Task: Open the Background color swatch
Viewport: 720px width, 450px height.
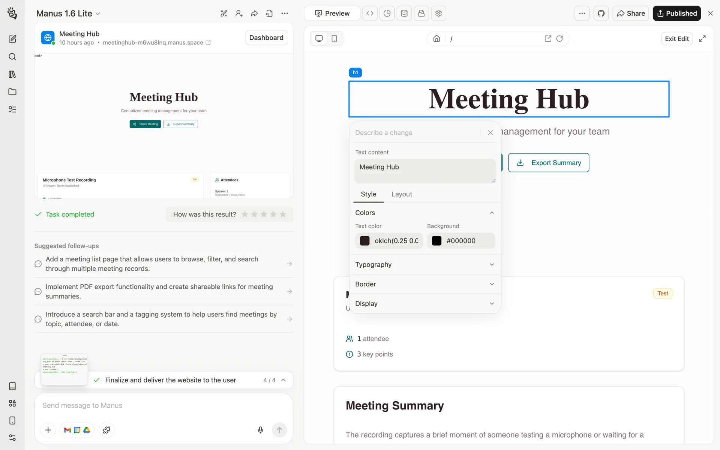Action: [x=436, y=241]
